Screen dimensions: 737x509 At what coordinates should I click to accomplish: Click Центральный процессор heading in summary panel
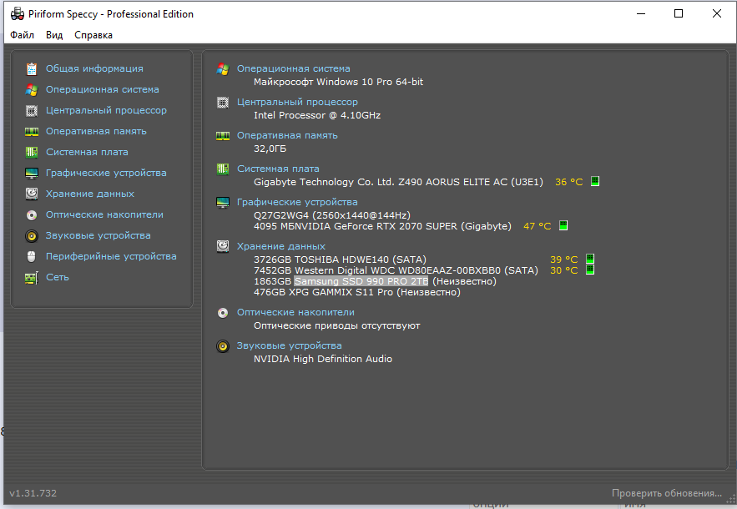coord(297,102)
